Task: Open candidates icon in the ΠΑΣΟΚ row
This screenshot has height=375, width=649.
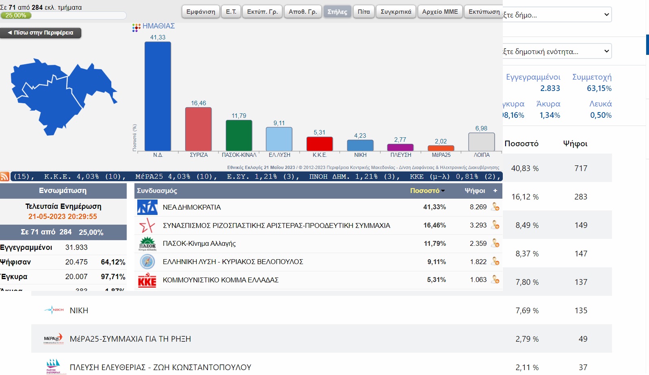Action: [495, 243]
